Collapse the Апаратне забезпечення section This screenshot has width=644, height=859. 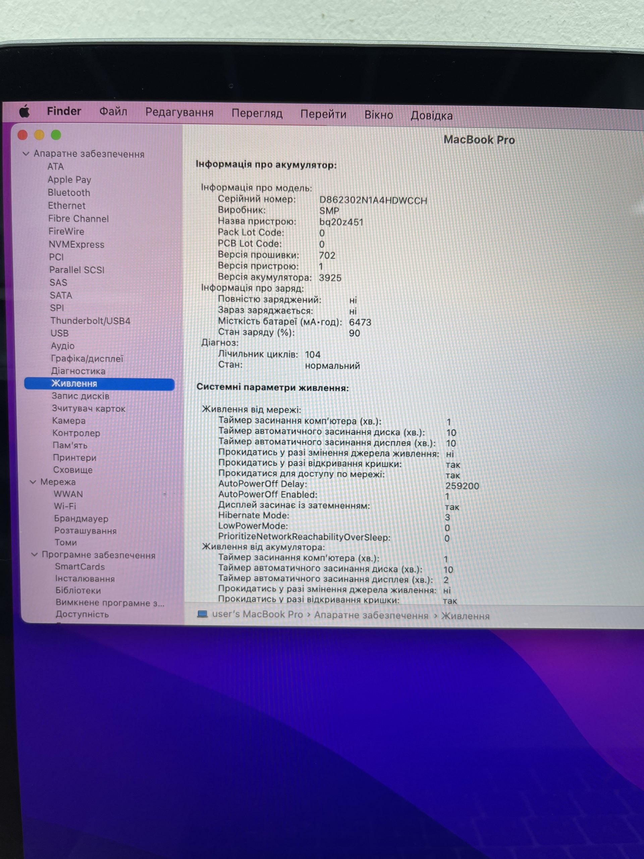tap(26, 154)
